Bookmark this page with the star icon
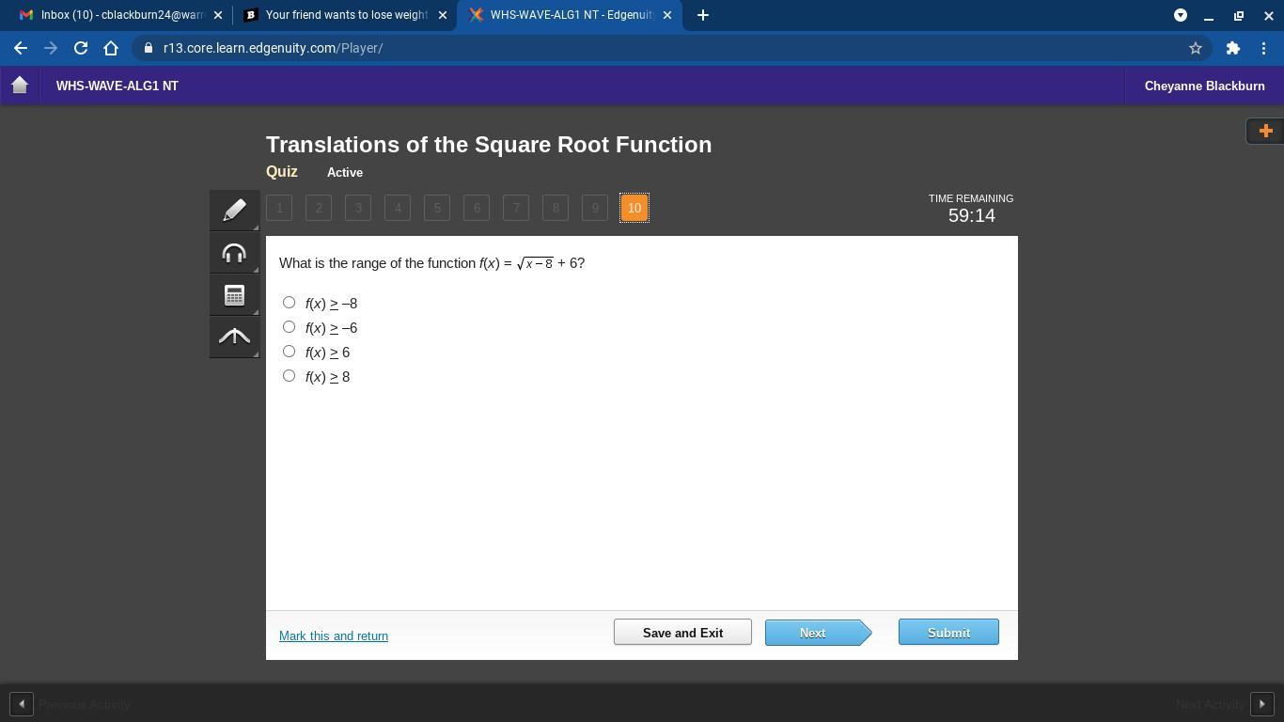 tap(1196, 48)
